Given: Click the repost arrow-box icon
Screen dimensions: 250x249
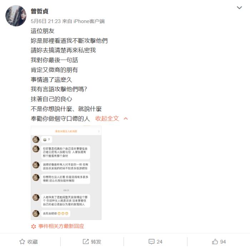Looking at the screenshot, I should [86, 241].
